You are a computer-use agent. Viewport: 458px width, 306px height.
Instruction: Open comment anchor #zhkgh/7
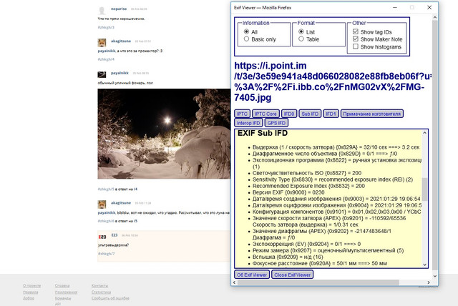[x=106, y=254]
